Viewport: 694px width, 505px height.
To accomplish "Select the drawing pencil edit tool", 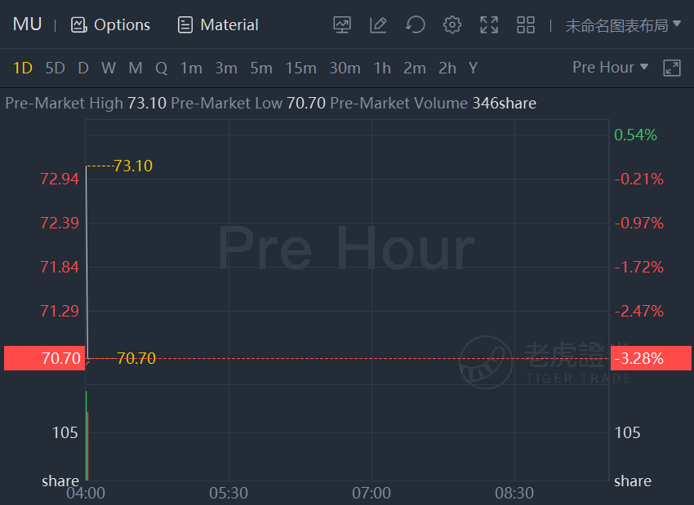I will coord(378,24).
